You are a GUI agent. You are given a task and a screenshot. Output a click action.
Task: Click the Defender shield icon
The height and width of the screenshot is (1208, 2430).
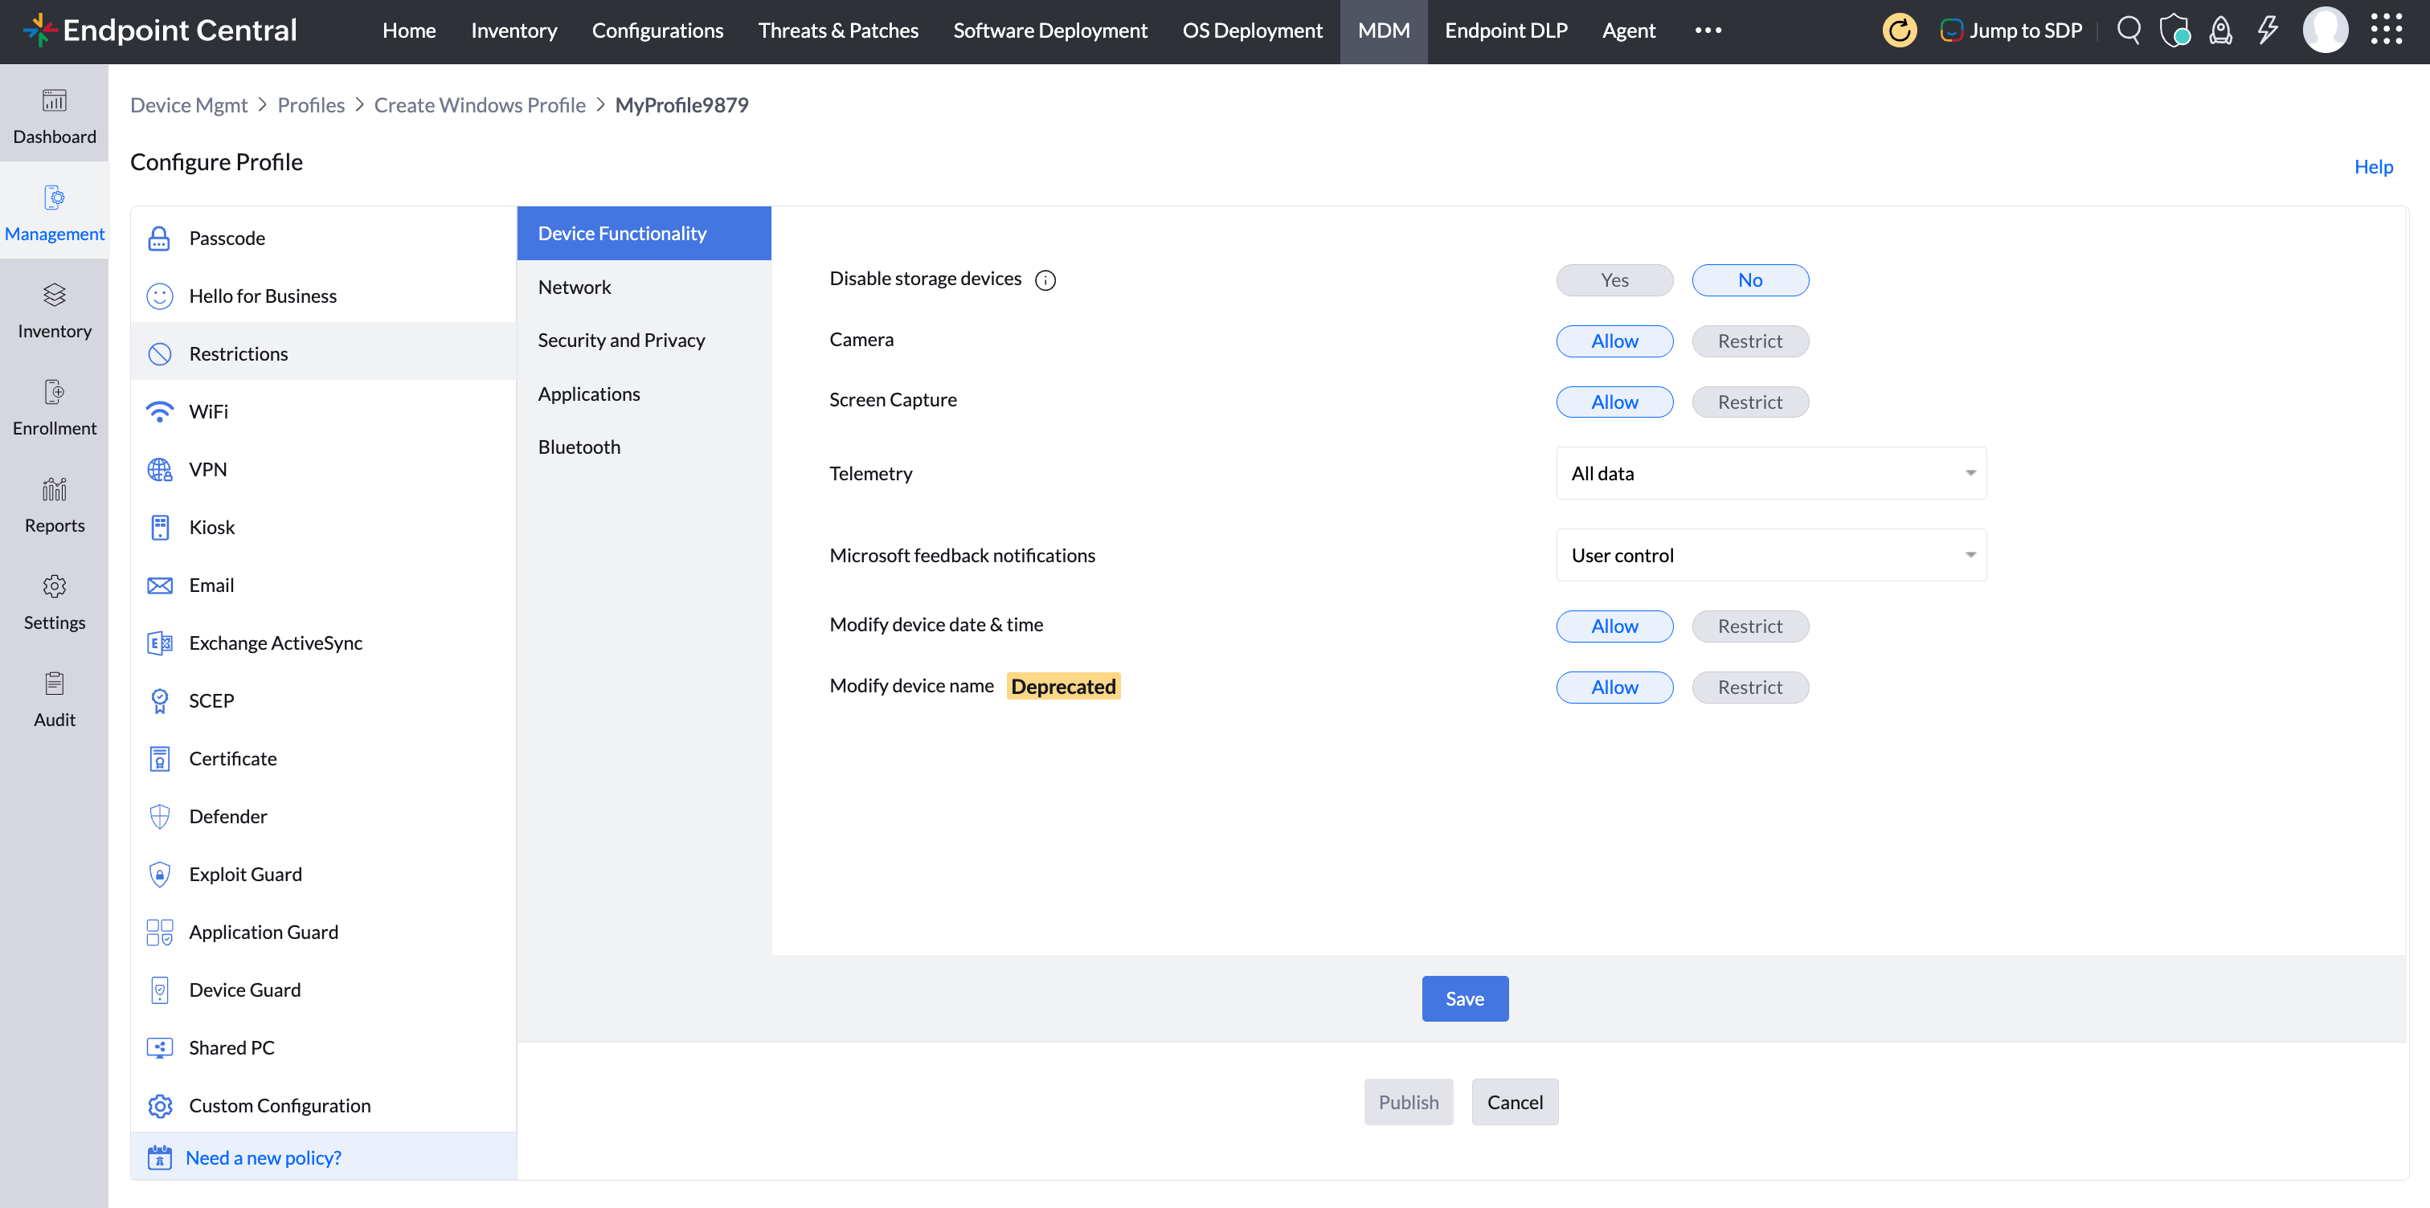click(159, 817)
